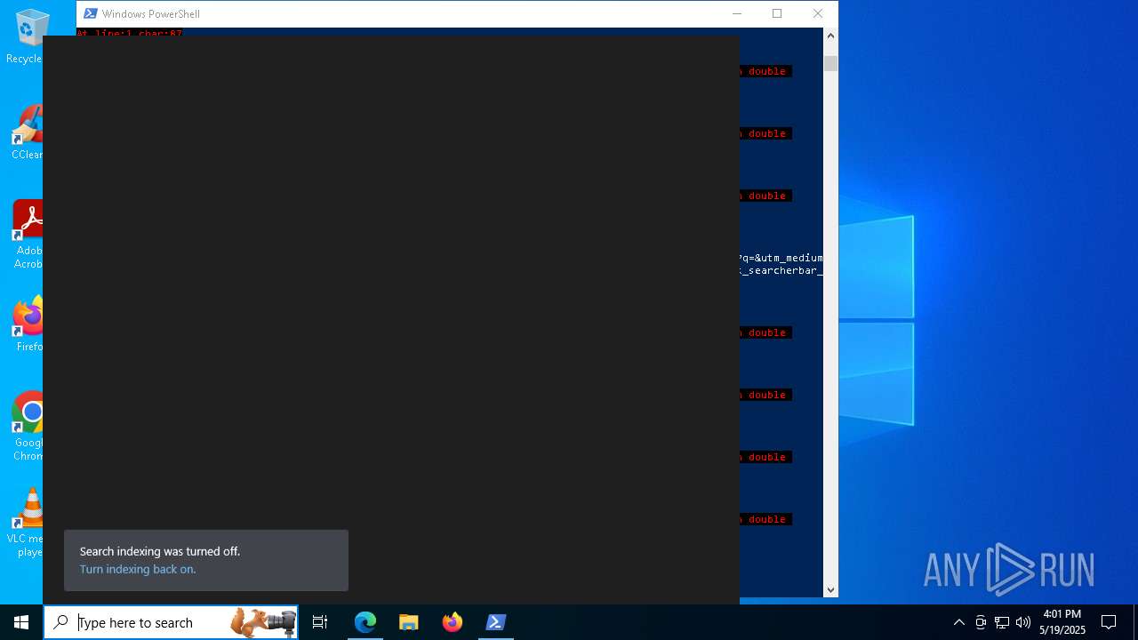
Task: Click the PowerShell scrollbar up arrow
Action: pyautogui.click(x=830, y=36)
